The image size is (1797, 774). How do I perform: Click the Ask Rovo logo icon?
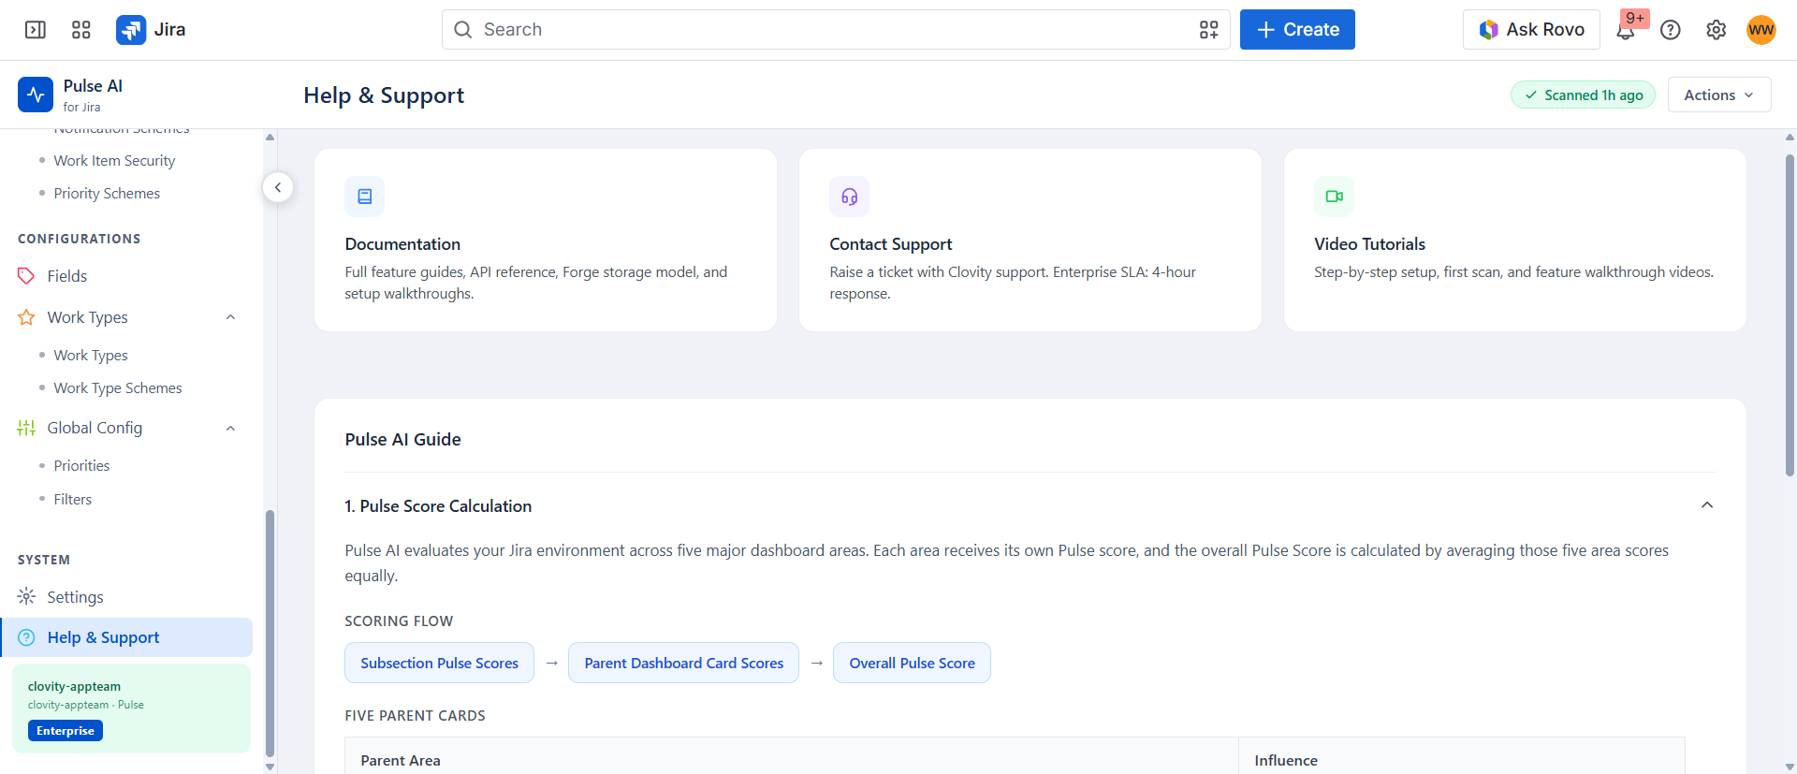coord(1488,30)
